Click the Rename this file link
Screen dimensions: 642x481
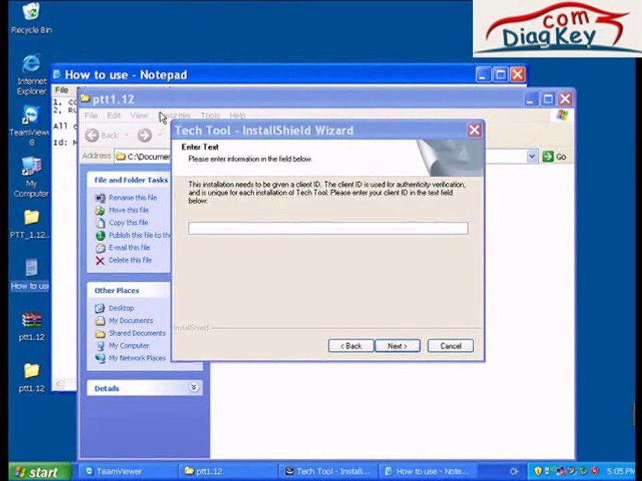[132, 198]
